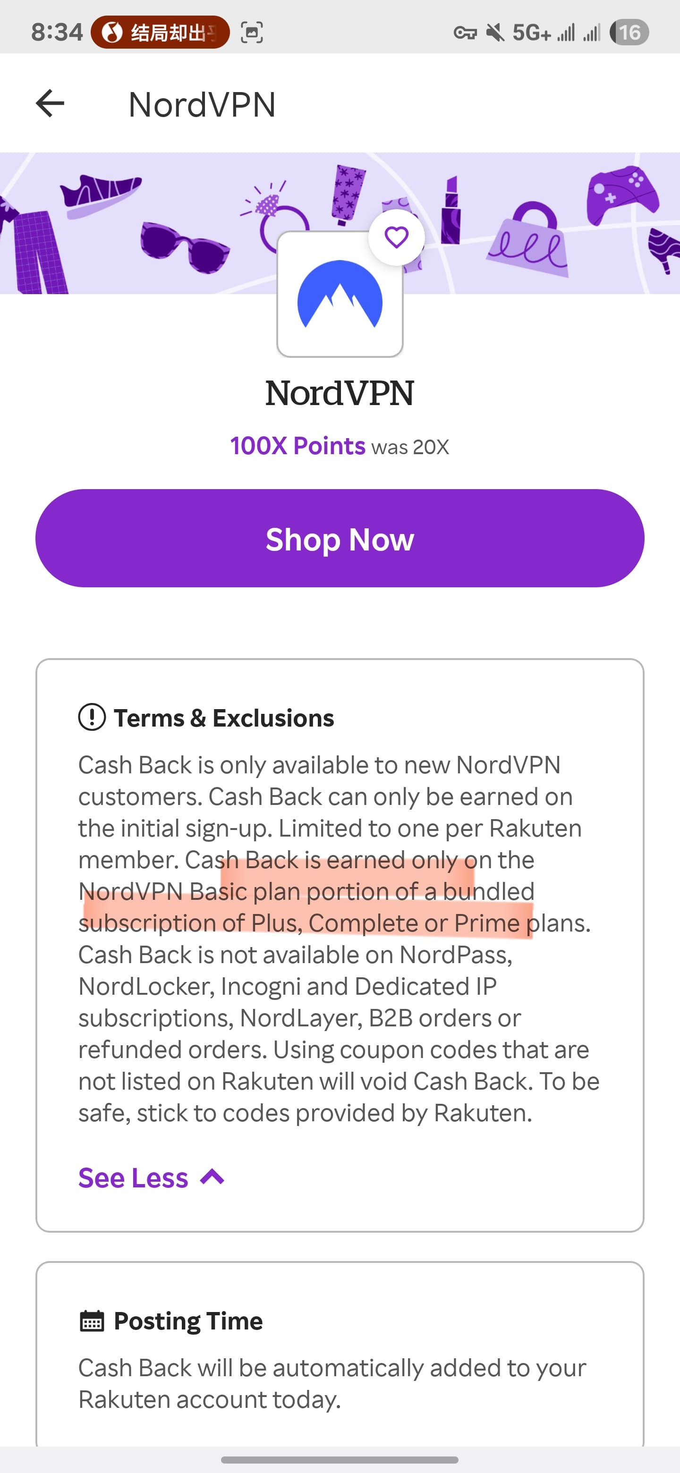Tap the sunglasses illustration in banner
This screenshot has height=1473, width=680.
(x=184, y=246)
